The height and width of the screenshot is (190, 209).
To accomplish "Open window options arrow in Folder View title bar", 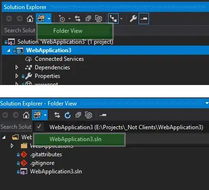I will point(207,103).
